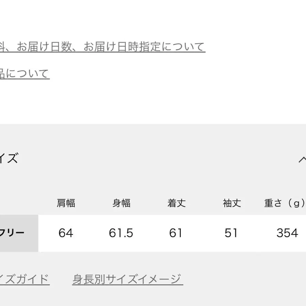Screen dimensions: 306x306
Task: Open the サイズガイド link
Action: coord(24,279)
